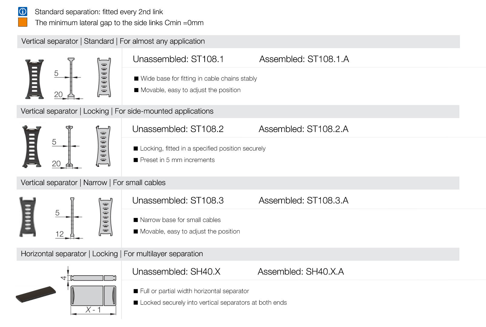The width and height of the screenshot is (486, 327).
Task: Click the gray ST108.3 narrow separator rendering
Action: pyautogui.click(x=106, y=217)
